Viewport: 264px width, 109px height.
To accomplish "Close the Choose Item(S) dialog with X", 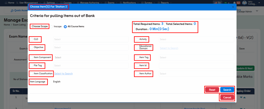I will [x=233, y=7].
